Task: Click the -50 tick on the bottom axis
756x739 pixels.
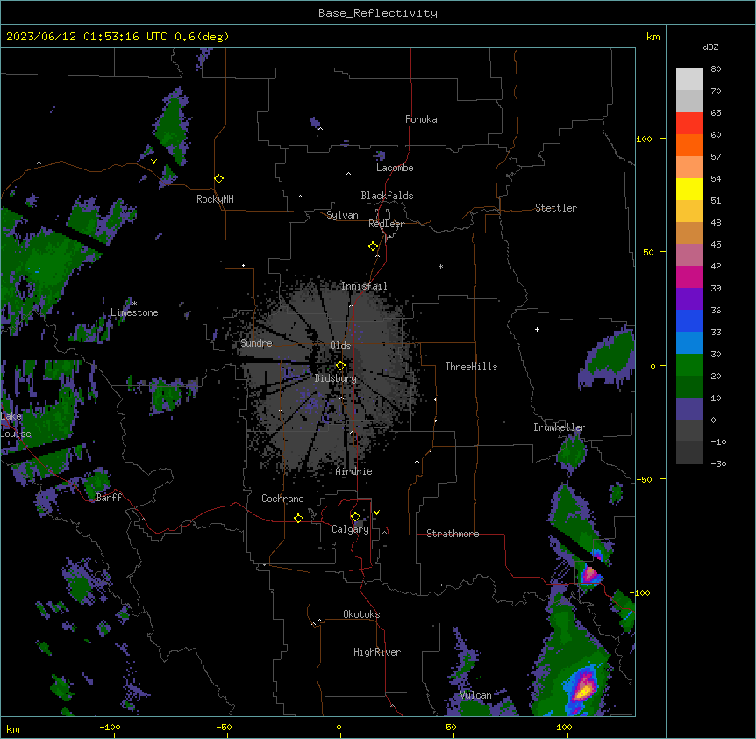Action: [x=224, y=727]
